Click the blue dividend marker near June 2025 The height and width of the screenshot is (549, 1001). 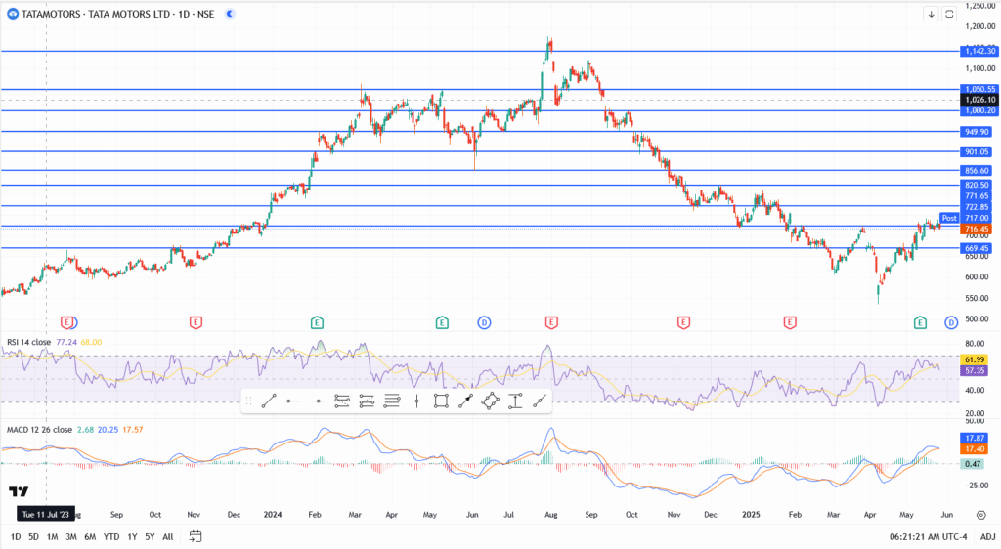coord(951,322)
